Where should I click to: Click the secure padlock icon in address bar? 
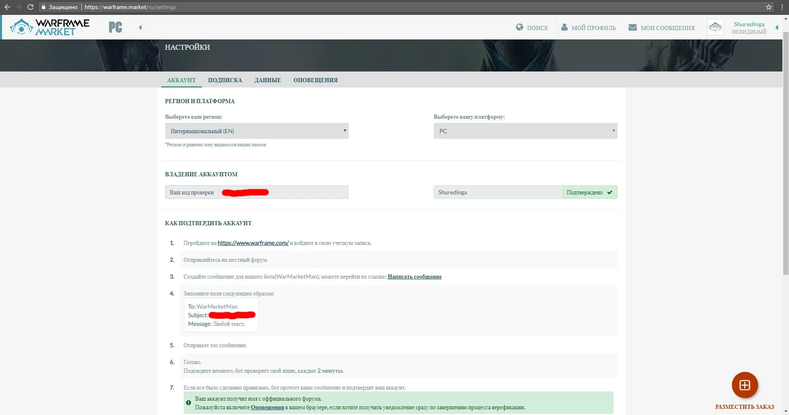(x=43, y=7)
